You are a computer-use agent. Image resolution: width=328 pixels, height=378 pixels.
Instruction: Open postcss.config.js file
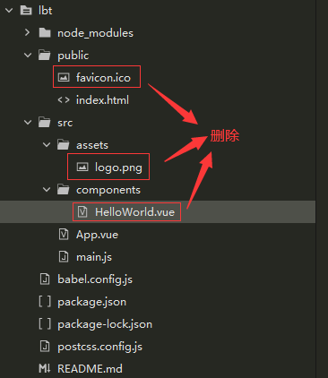(x=99, y=347)
